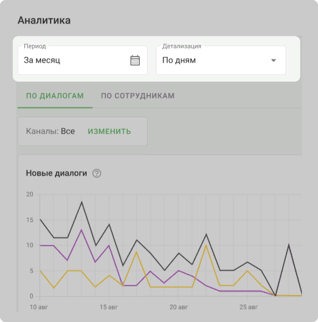Click the "Каналы: Все" filter label
318x322 pixels.
point(51,131)
